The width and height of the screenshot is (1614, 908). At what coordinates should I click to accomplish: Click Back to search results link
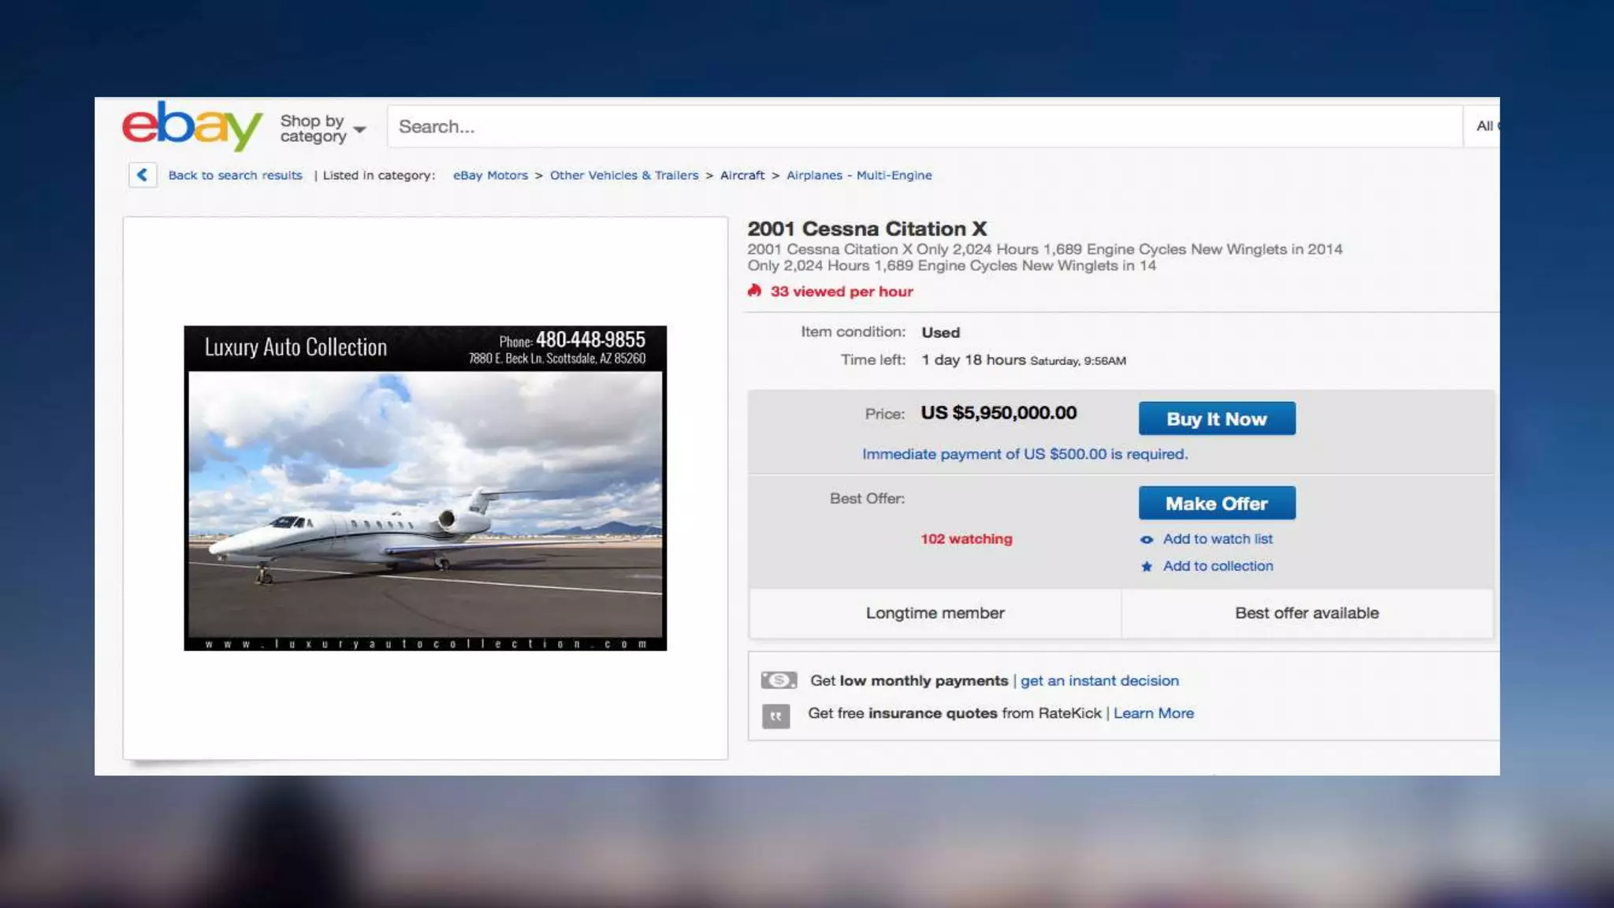(235, 175)
